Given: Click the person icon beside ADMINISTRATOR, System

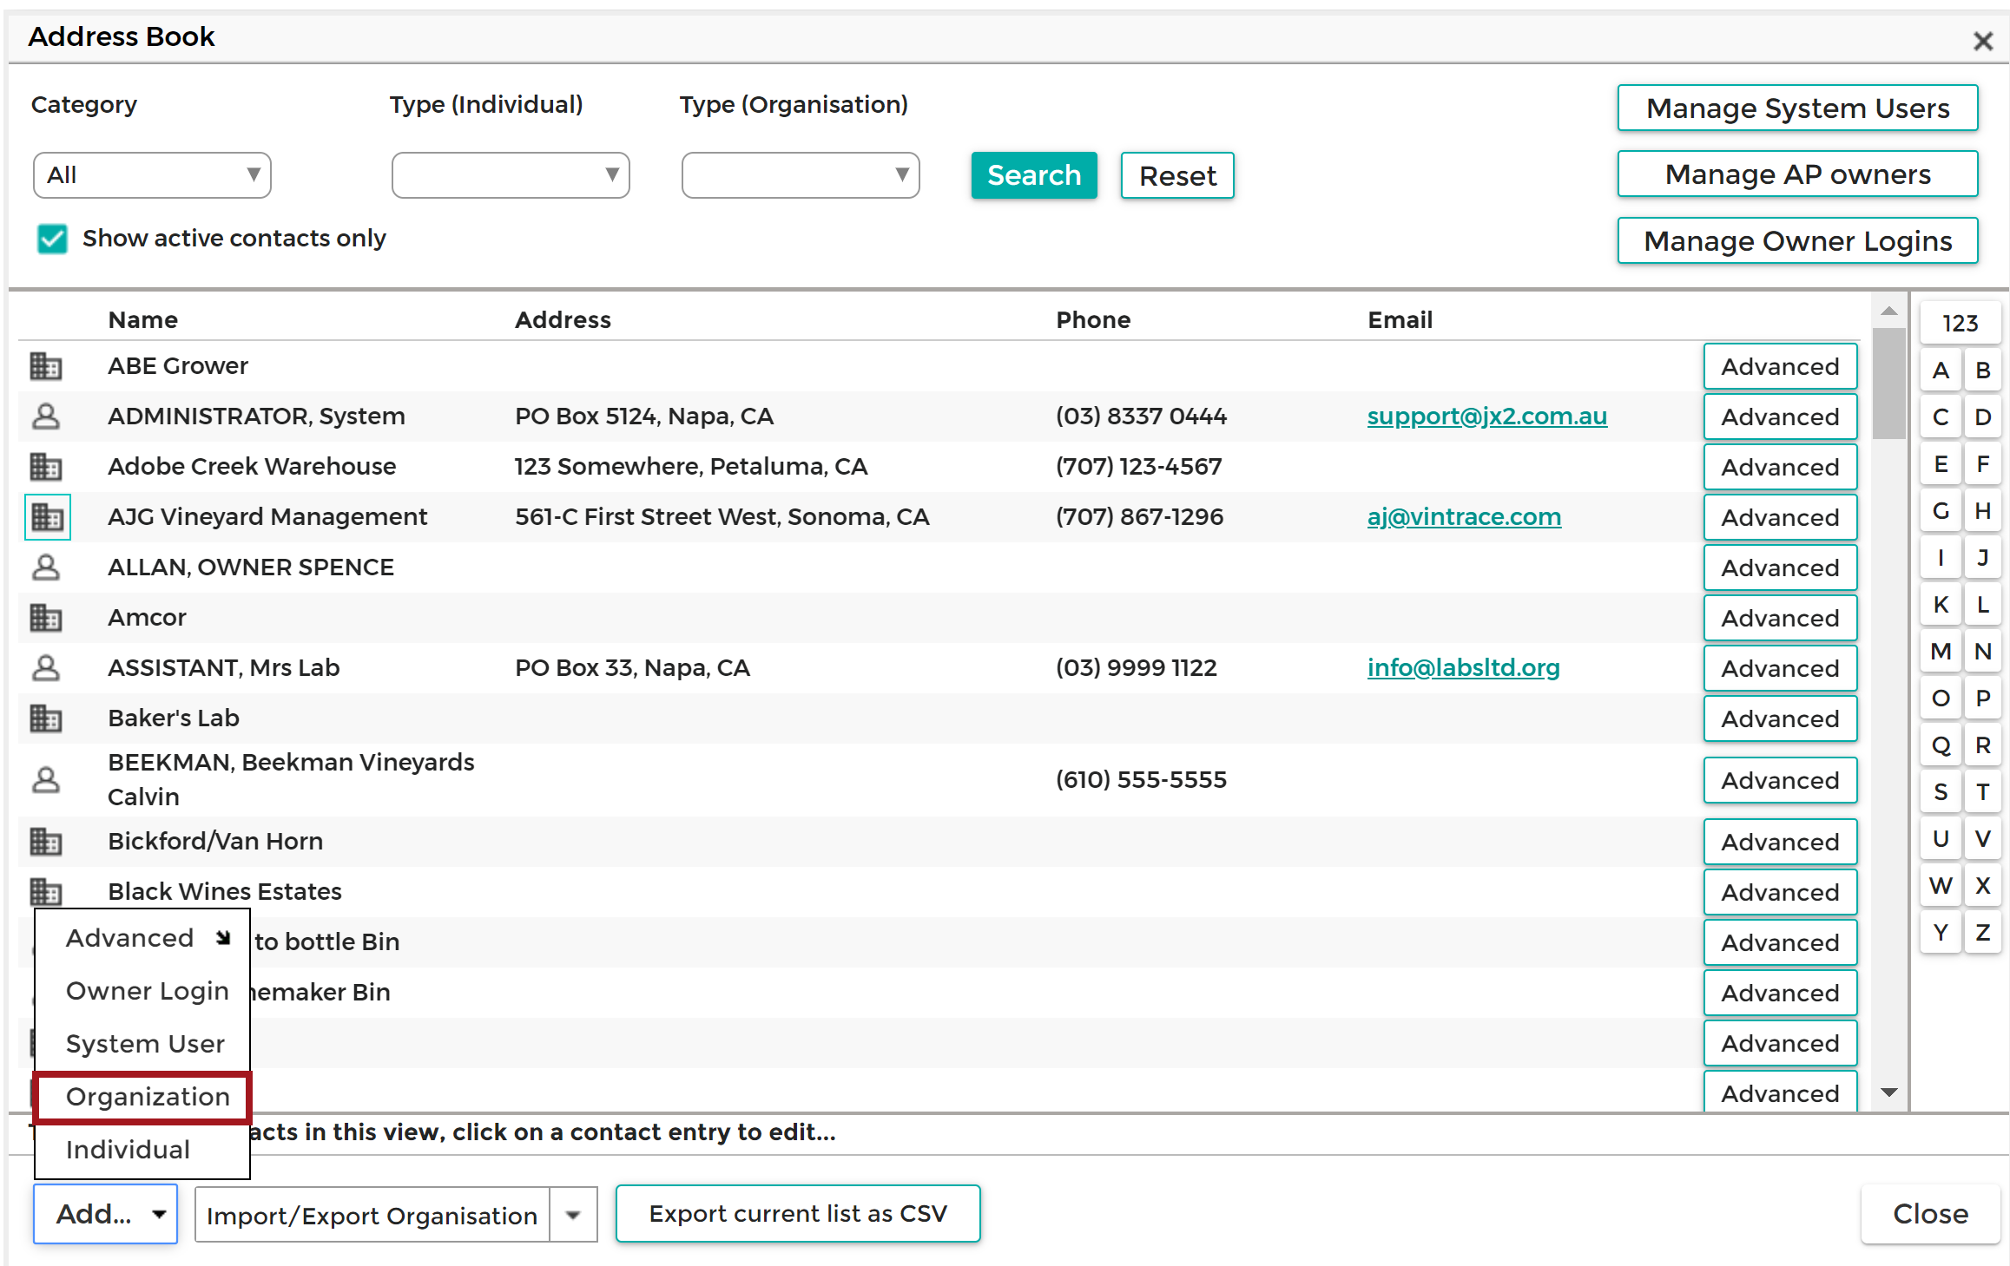Looking at the screenshot, I should (46, 417).
